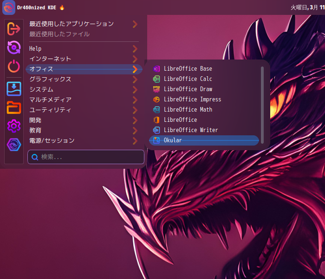Launch LibreOffice Math
The height and width of the screenshot is (279, 325).
(x=204, y=110)
